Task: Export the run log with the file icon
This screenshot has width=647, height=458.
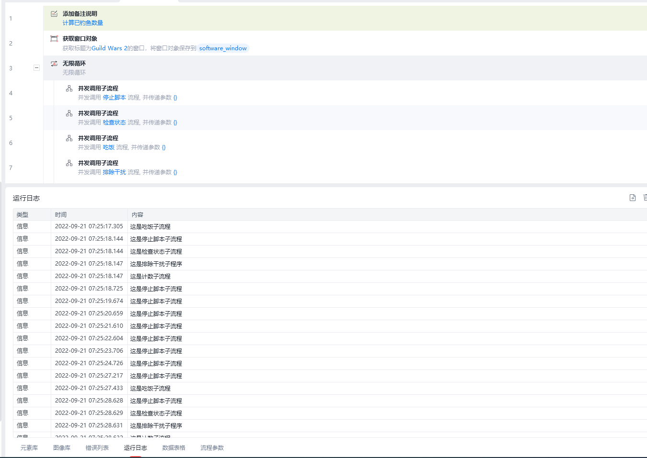Action: point(633,198)
